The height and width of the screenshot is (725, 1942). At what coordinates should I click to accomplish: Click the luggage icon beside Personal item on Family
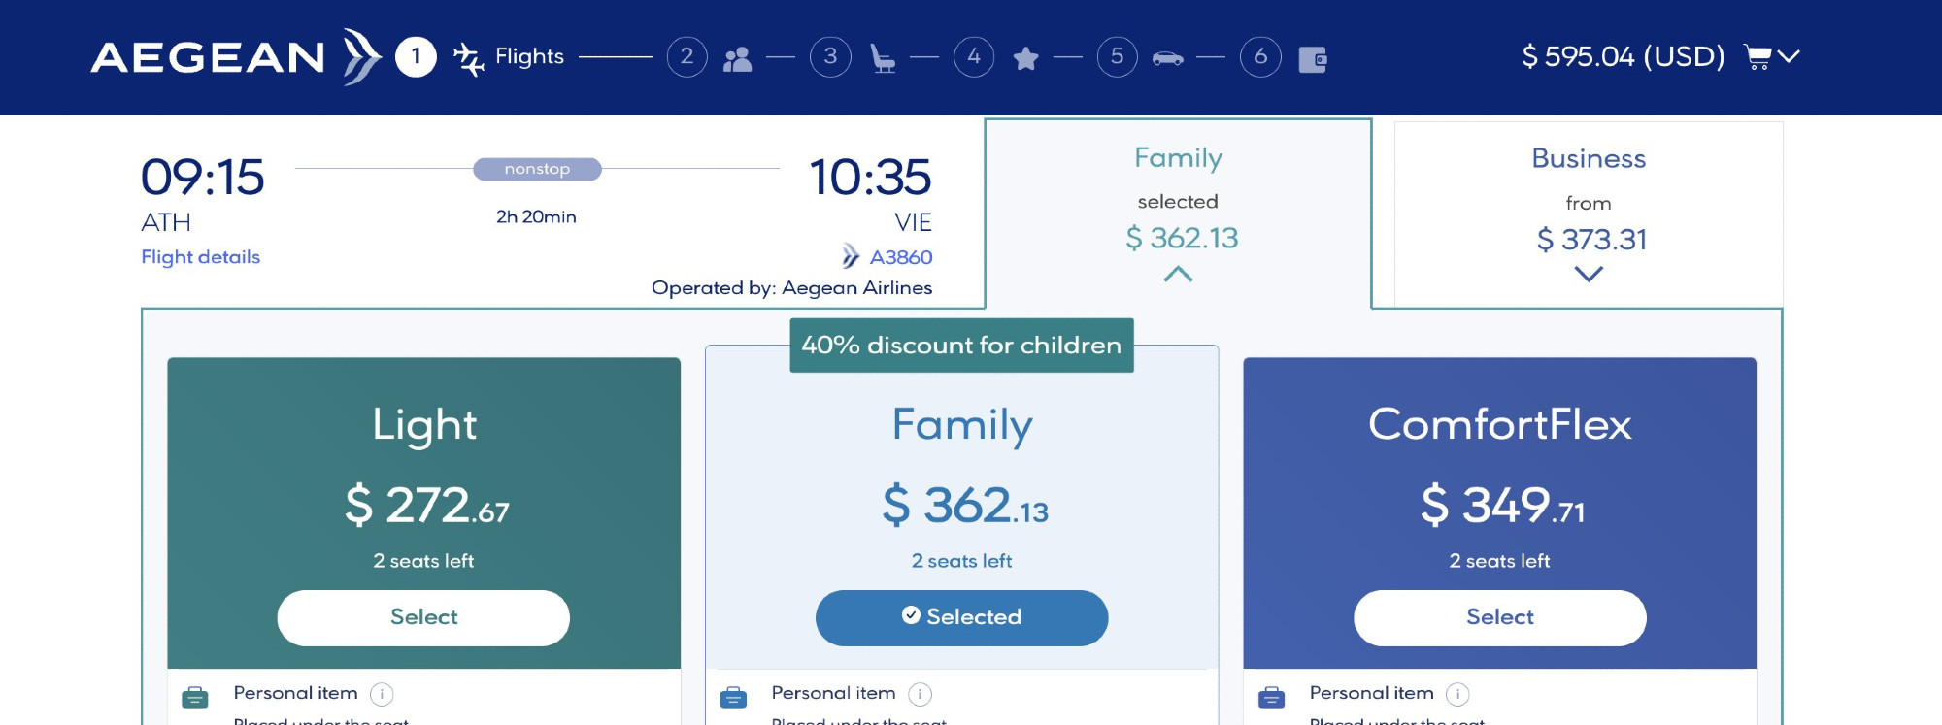point(734,695)
